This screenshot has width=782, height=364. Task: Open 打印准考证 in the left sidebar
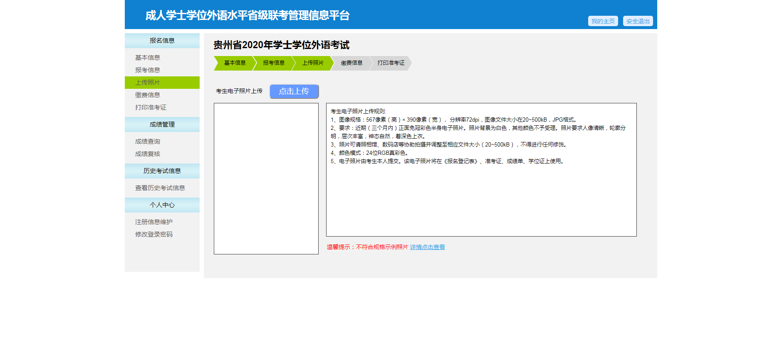click(x=151, y=107)
